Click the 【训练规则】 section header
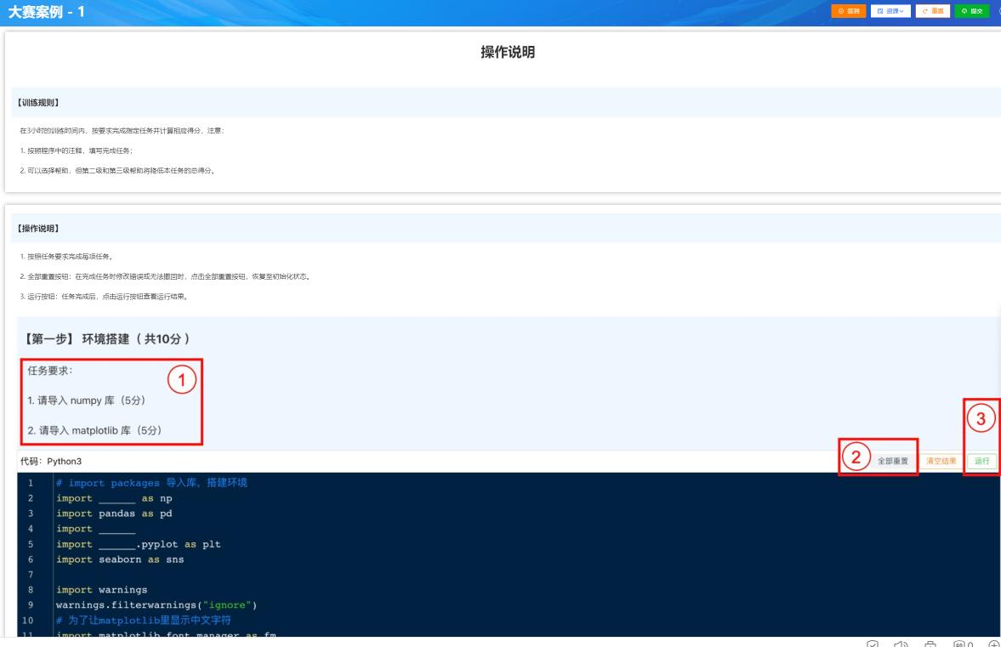Viewport: 1001px width, 647px height. pos(38,102)
